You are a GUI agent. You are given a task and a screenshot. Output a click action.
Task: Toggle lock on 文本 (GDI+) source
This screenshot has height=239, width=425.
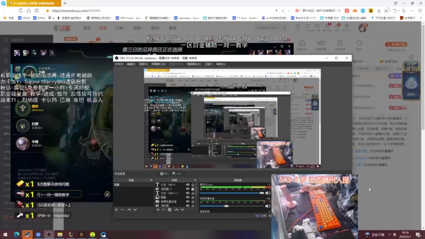(x=193, y=184)
